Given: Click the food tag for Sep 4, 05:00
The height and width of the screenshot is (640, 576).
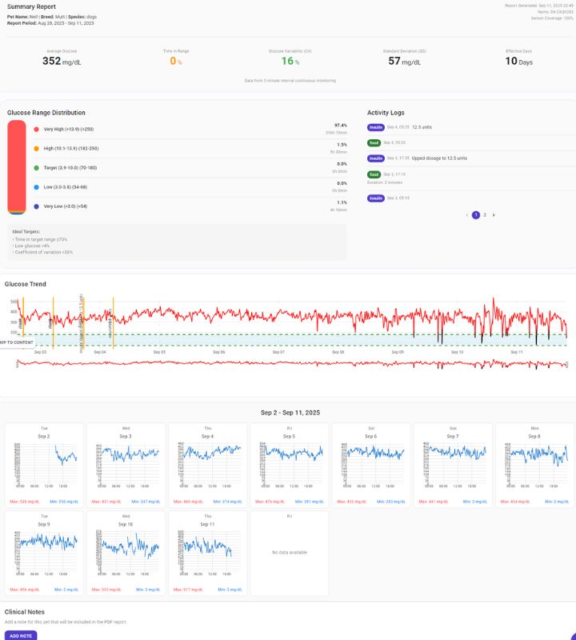Looking at the screenshot, I should [x=374, y=142].
